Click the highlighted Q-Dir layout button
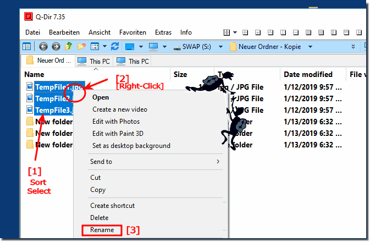370x242 pixels. (x=227, y=32)
